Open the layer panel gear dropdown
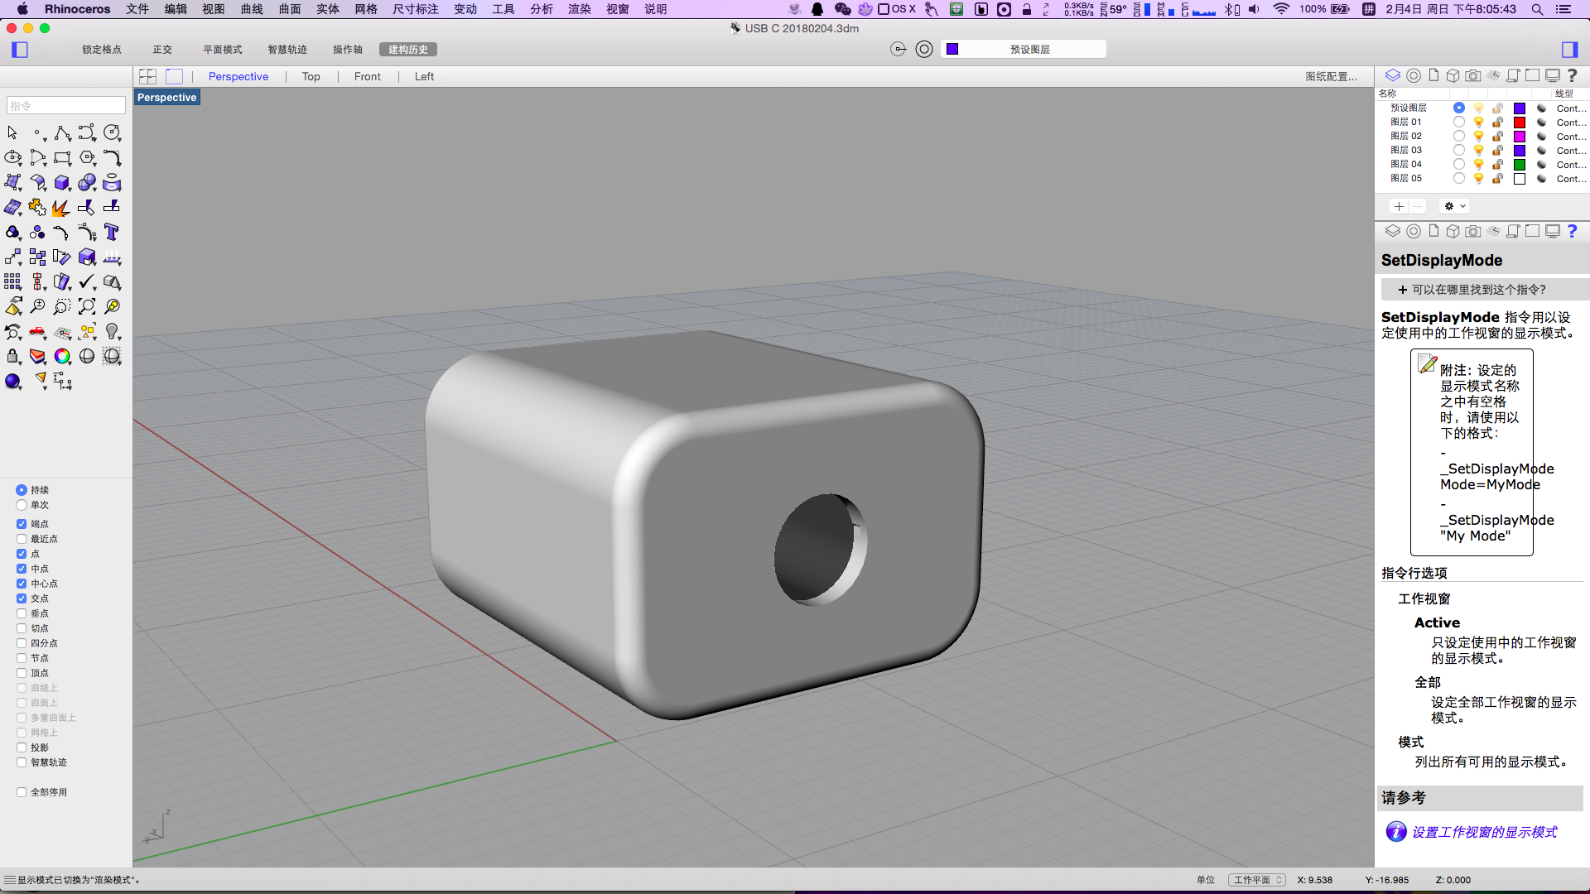 [1454, 206]
